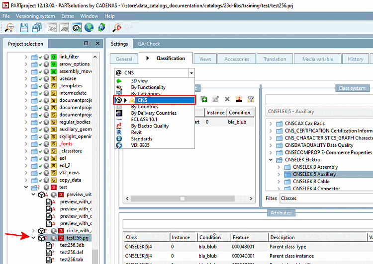Click the Class system search field
The height and width of the screenshot is (264, 373).
319,99
